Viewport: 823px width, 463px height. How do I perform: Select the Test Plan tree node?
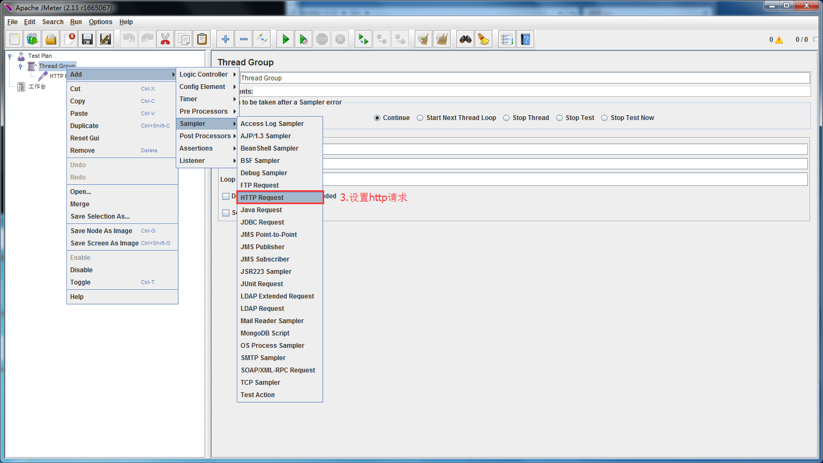[x=40, y=56]
